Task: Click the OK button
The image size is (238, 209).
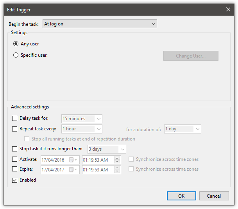Action: (x=181, y=196)
